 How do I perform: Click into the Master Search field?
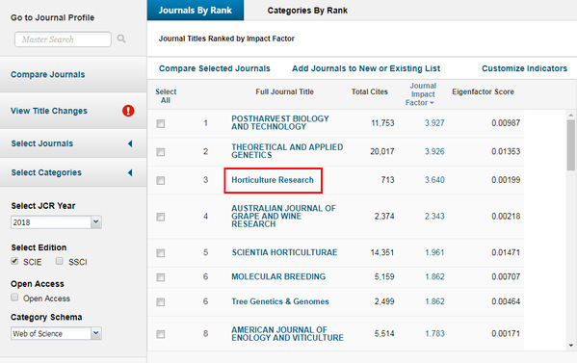[63, 39]
